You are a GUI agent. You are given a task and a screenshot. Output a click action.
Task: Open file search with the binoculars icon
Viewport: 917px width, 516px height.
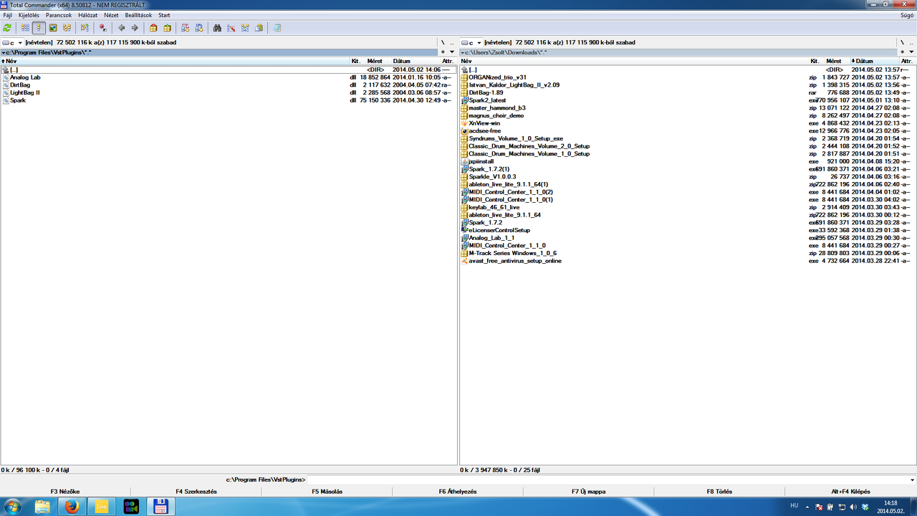(217, 28)
